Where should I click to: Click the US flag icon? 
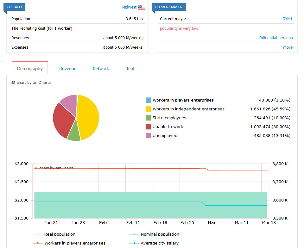click(x=141, y=7)
